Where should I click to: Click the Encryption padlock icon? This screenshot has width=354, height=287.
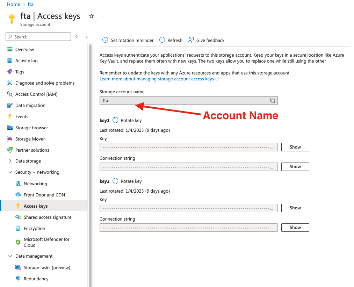tap(18, 228)
